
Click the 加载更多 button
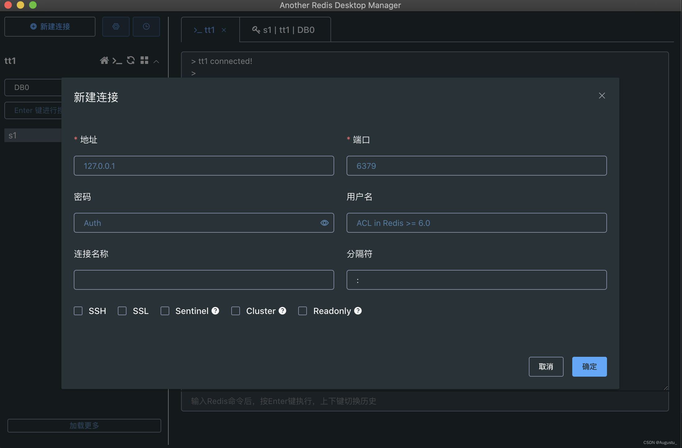click(84, 426)
